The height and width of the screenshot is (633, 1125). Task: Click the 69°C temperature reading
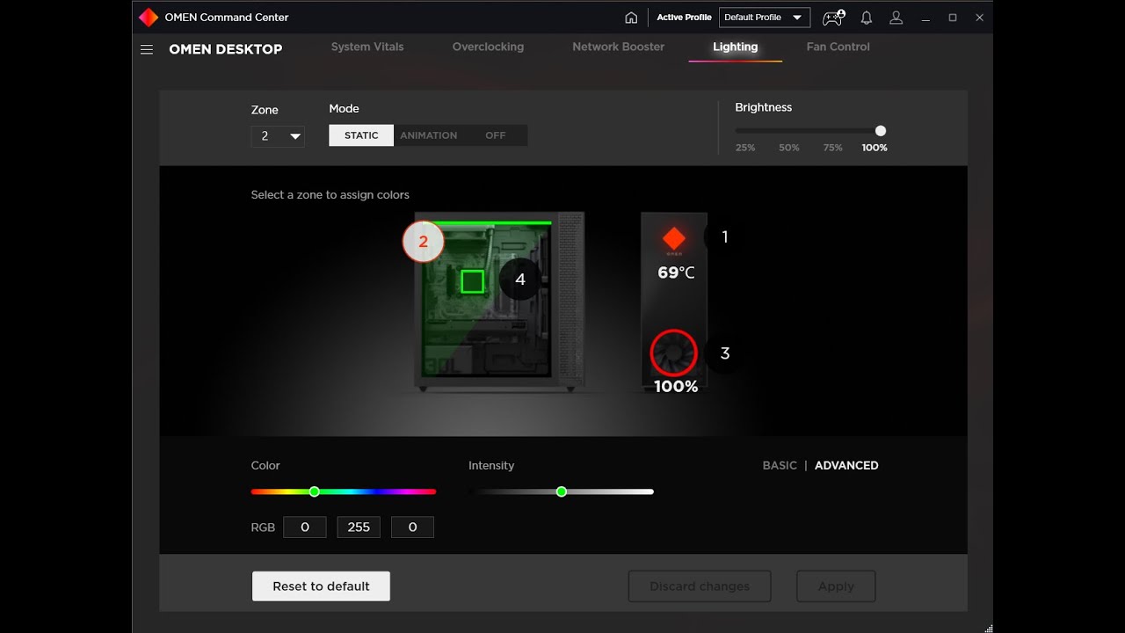click(x=676, y=273)
